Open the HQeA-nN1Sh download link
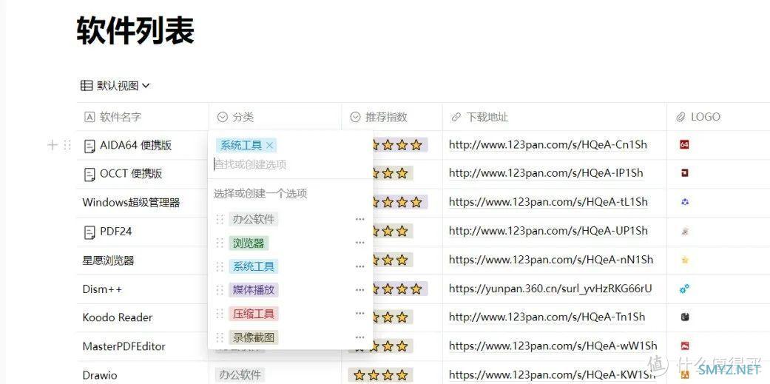This screenshot has width=770, height=384. [551, 260]
